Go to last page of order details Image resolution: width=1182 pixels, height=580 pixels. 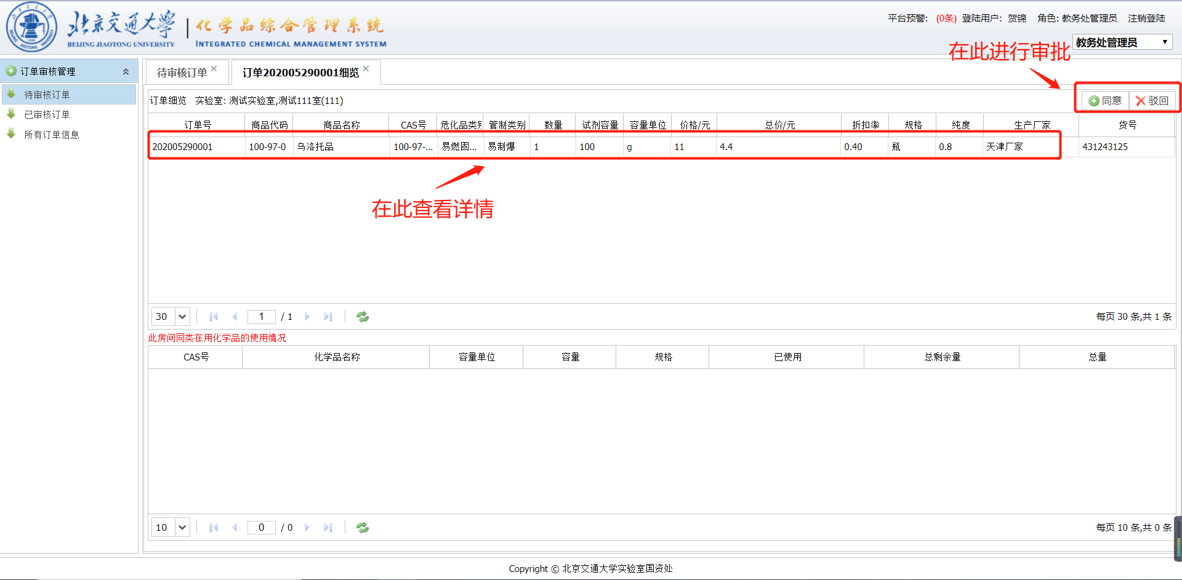tap(328, 317)
